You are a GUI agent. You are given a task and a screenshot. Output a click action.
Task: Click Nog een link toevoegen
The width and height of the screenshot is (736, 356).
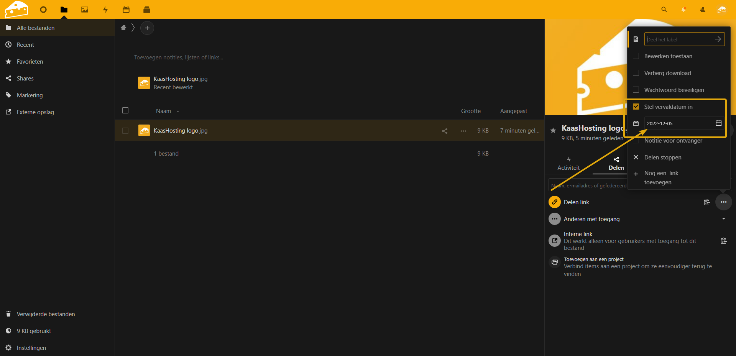661,177
